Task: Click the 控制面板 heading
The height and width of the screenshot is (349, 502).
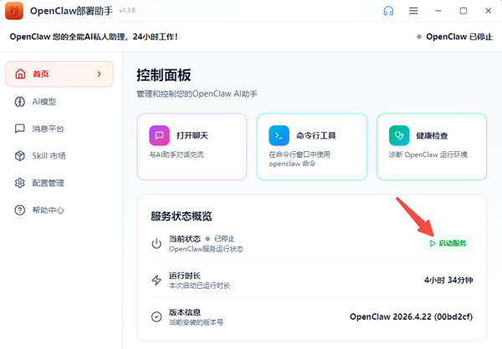Action: click(x=164, y=75)
